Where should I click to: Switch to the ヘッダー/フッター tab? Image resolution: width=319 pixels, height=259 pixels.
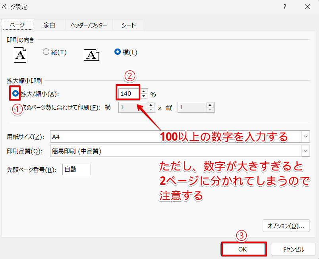pos(88,25)
